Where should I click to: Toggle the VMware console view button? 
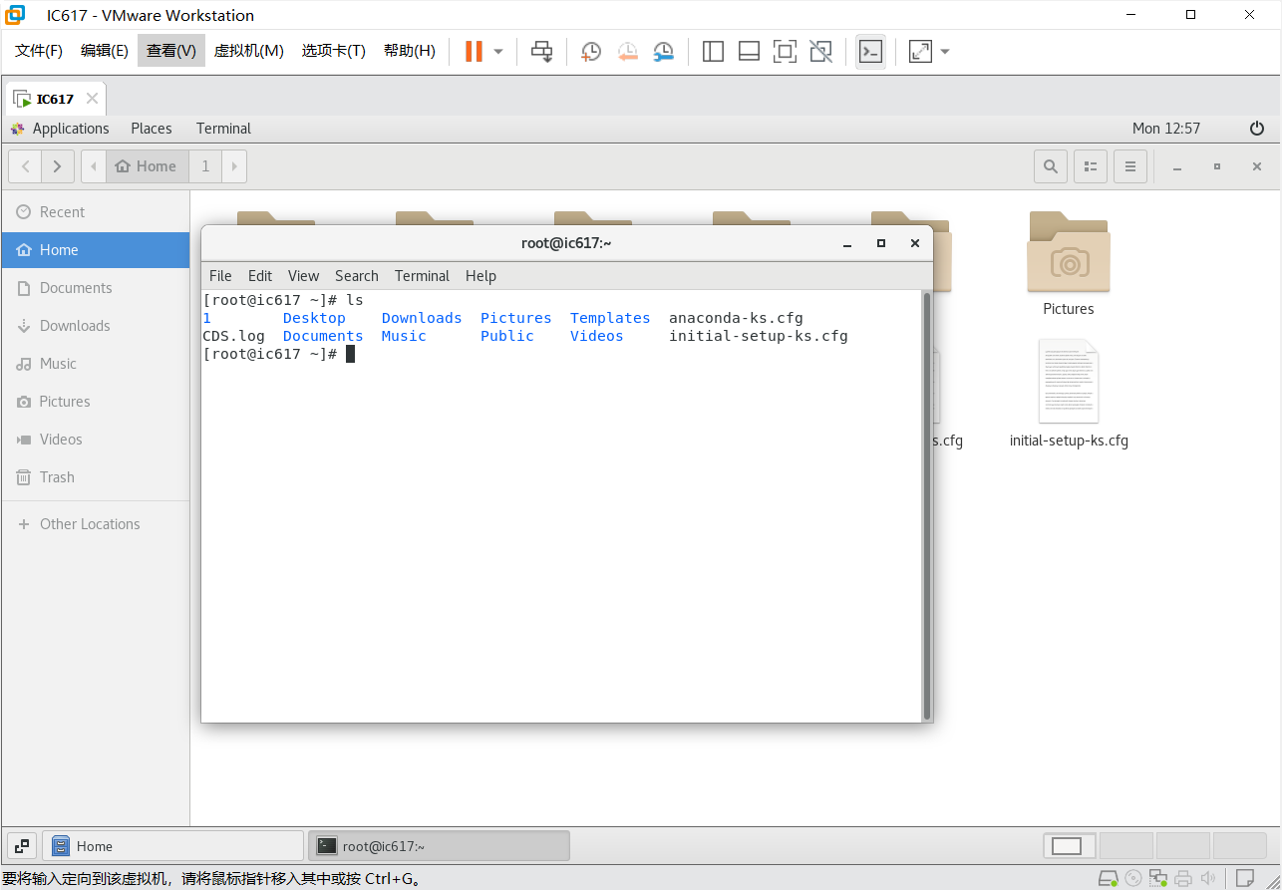pyautogui.click(x=870, y=51)
